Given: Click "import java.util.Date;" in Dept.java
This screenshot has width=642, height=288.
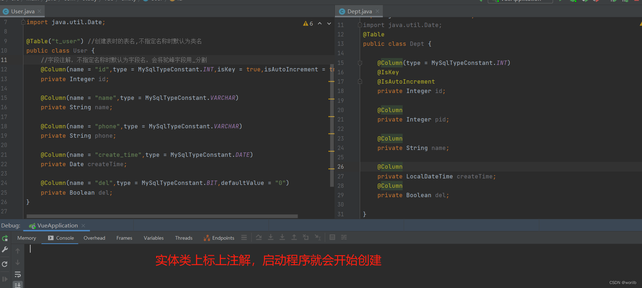Looking at the screenshot, I should tap(402, 25).
